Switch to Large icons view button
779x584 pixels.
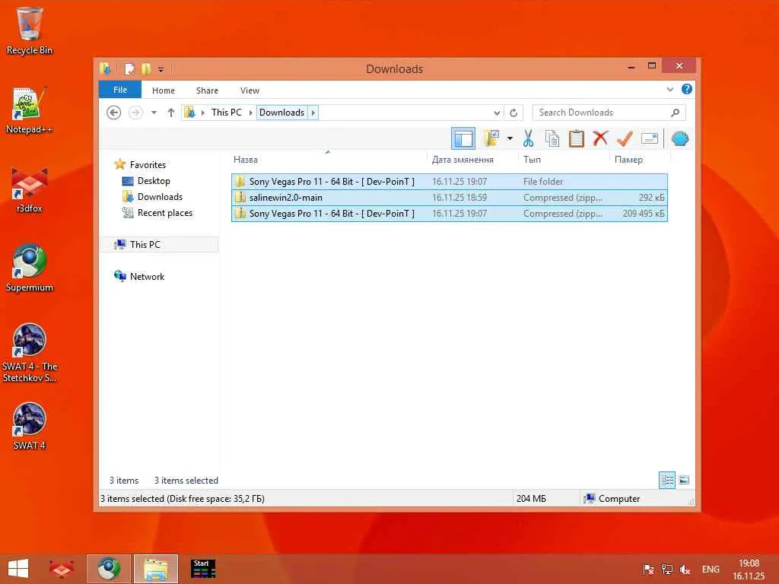pyautogui.click(x=684, y=480)
